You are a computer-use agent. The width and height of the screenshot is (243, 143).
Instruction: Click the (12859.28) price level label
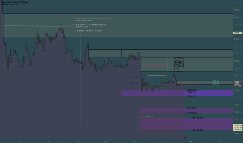point(192,113)
